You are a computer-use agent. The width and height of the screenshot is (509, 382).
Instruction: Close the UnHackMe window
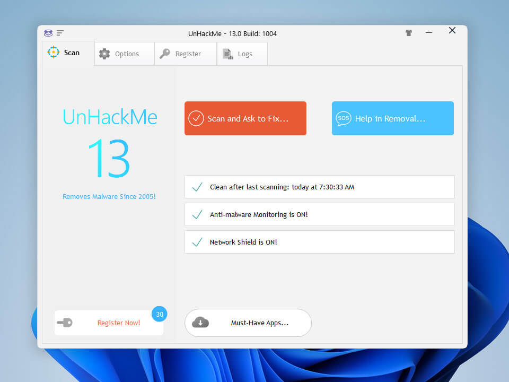click(x=452, y=31)
